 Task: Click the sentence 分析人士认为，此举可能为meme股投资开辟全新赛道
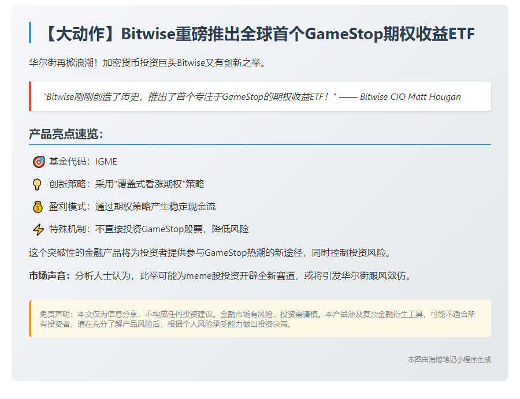pyautogui.click(x=244, y=275)
